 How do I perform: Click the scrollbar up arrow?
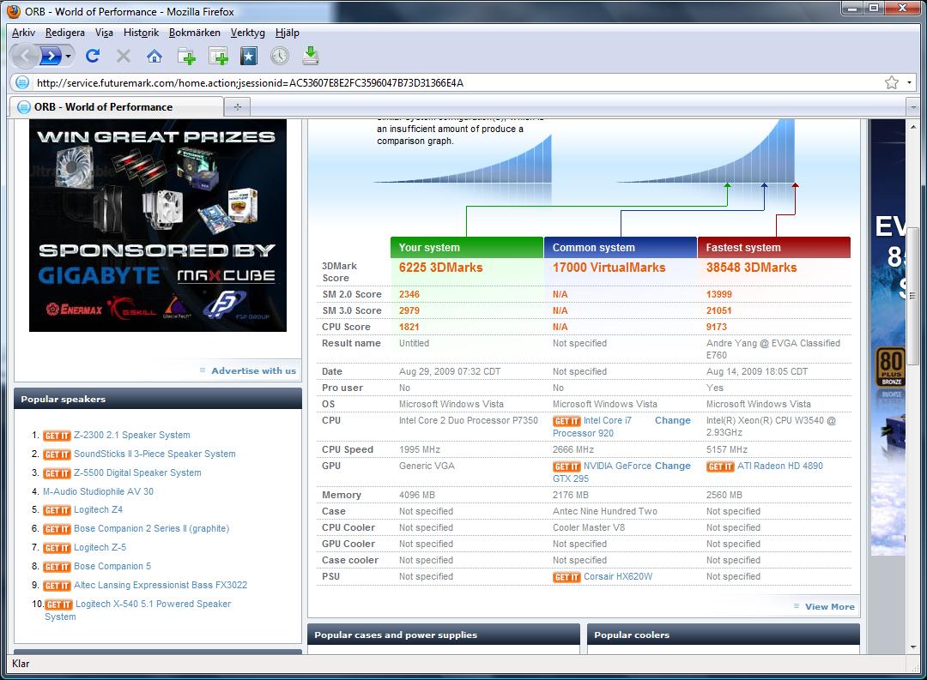[x=912, y=127]
